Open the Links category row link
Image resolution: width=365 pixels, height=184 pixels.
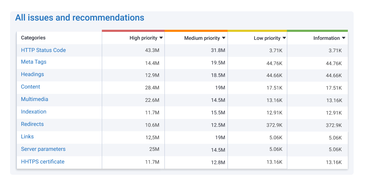pos(27,137)
